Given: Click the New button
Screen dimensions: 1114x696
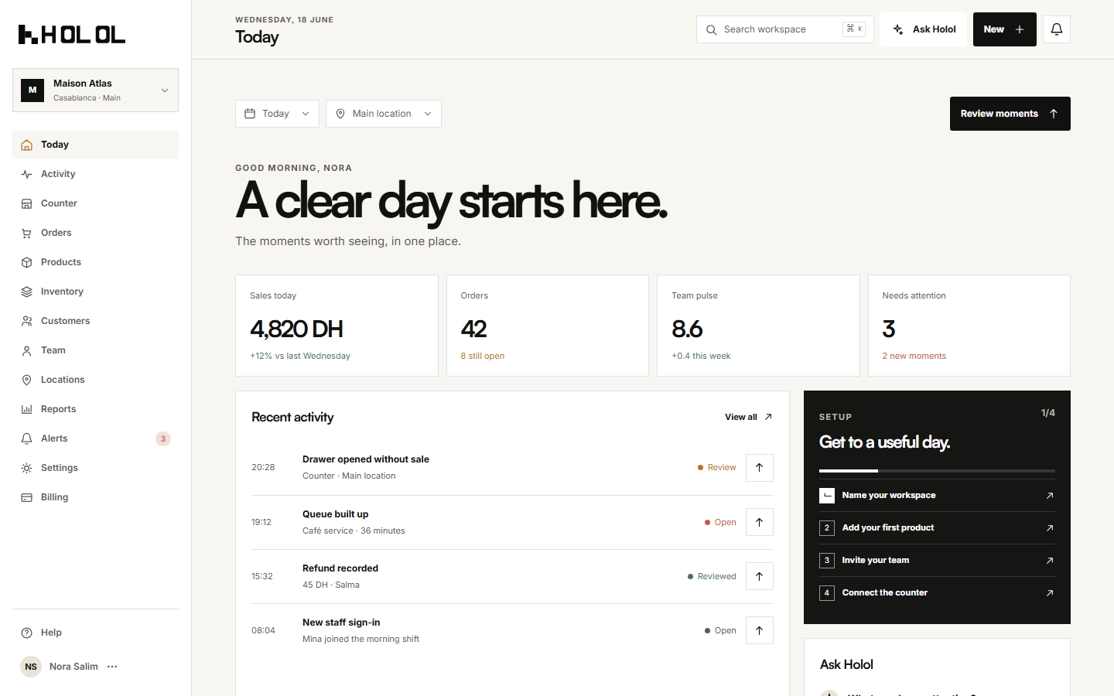Looking at the screenshot, I should coord(1004,29).
